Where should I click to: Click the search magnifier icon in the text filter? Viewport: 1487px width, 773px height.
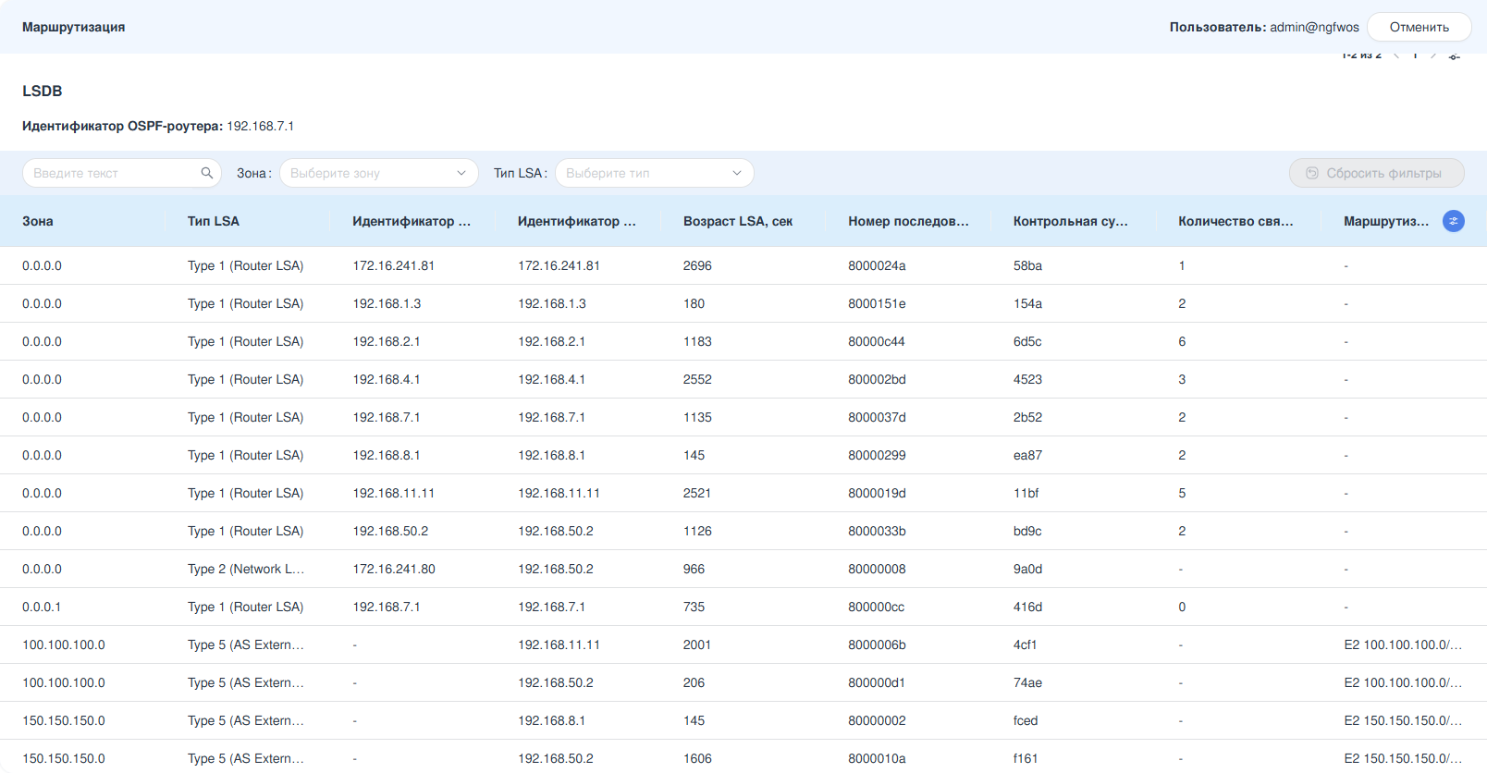click(207, 173)
